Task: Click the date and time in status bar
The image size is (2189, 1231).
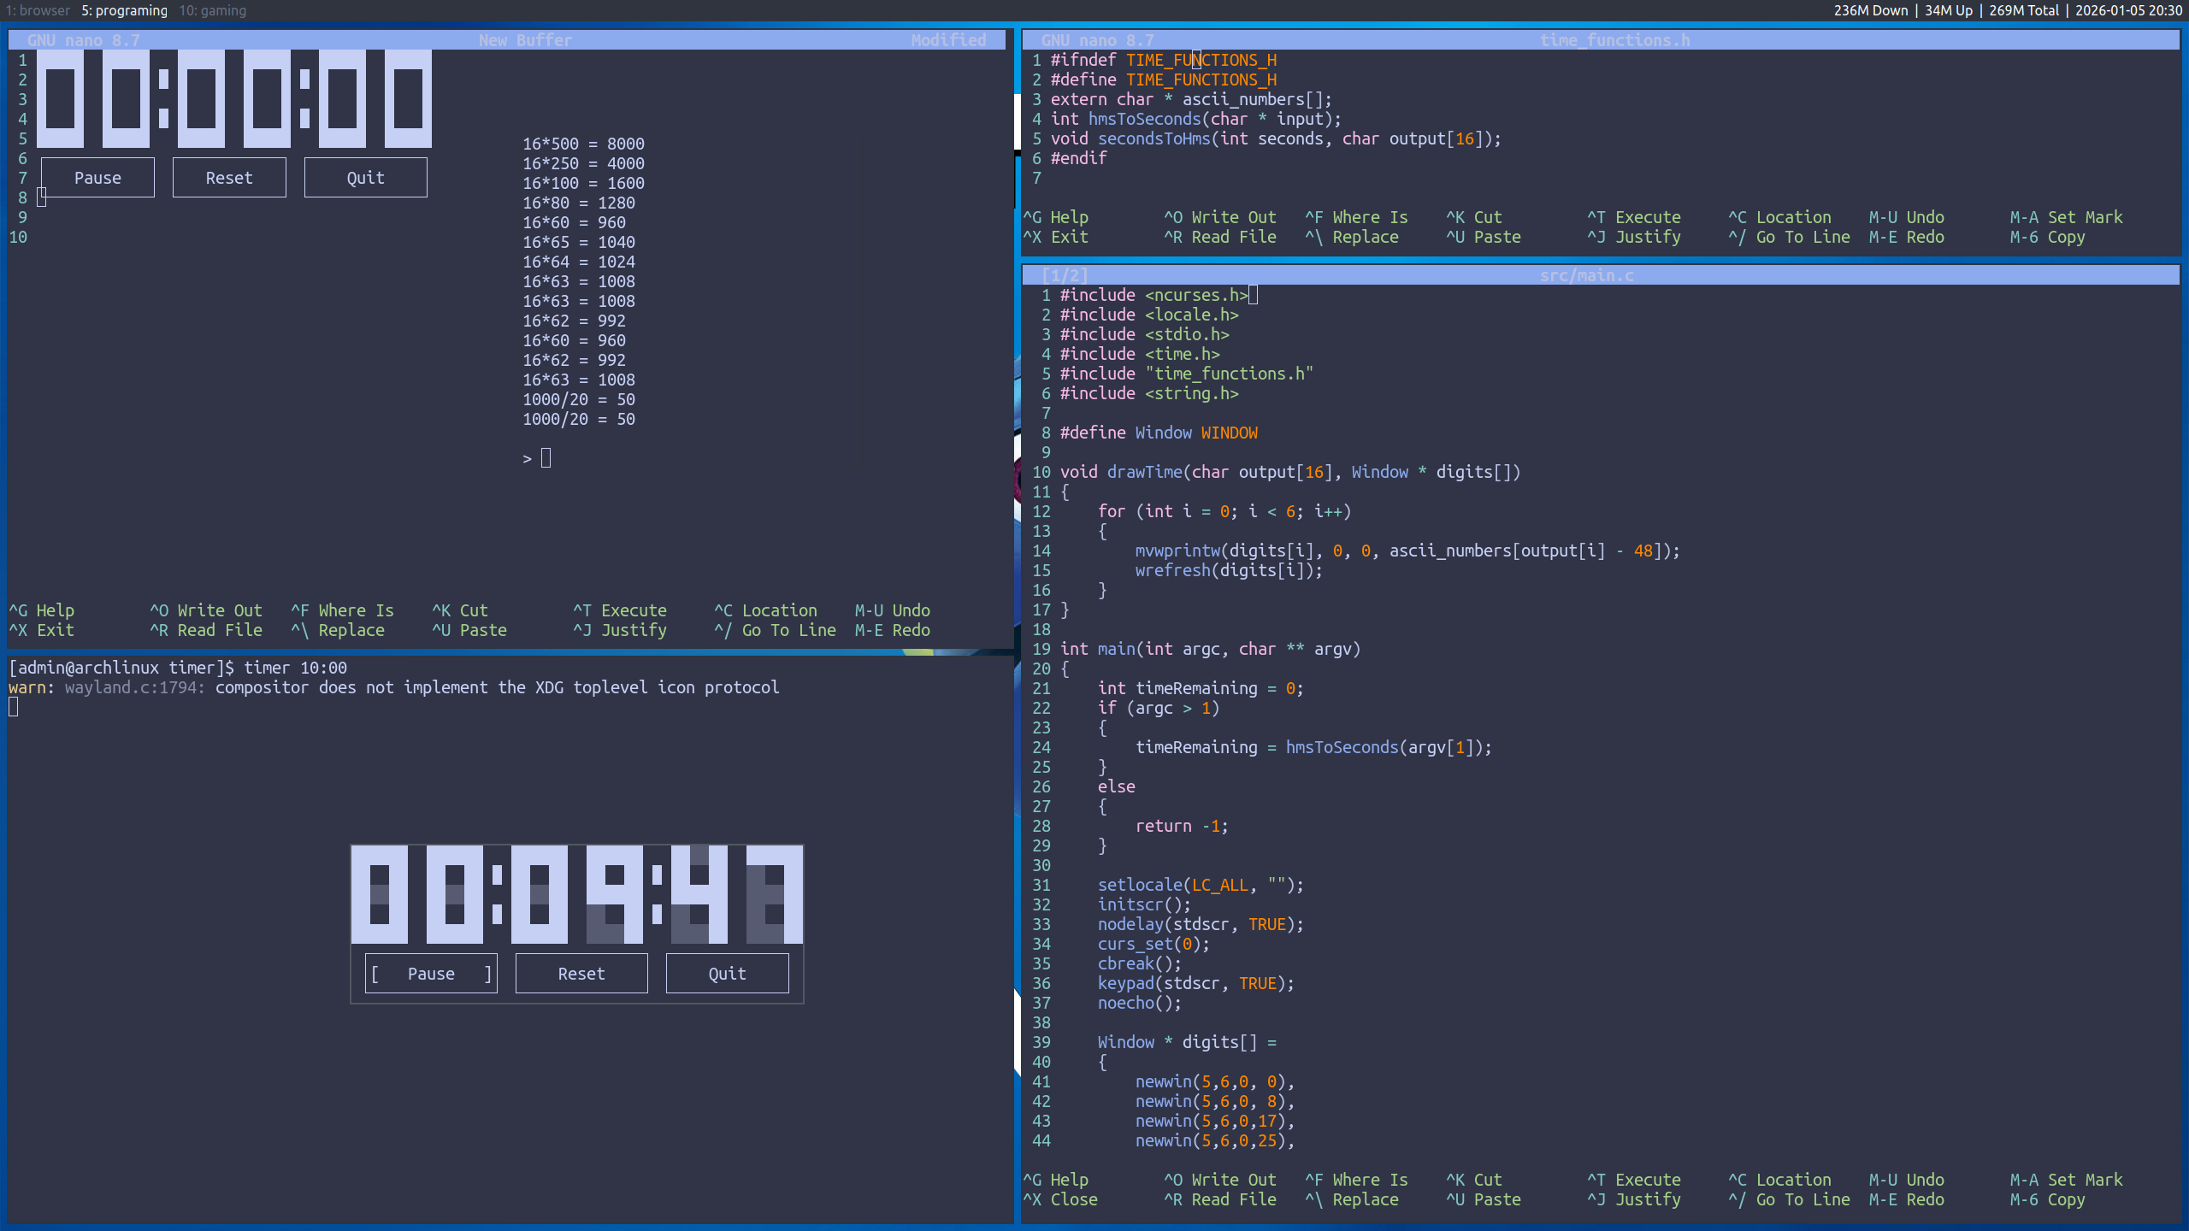Action: coord(2128,10)
